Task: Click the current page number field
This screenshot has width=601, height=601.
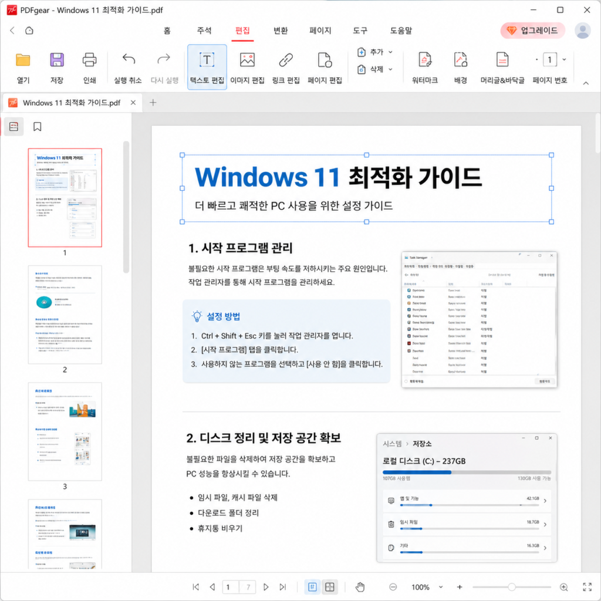Action: click(x=230, y=587)
